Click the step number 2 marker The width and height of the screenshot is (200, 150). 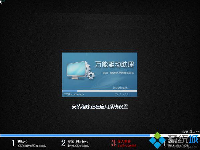(63, 143)
